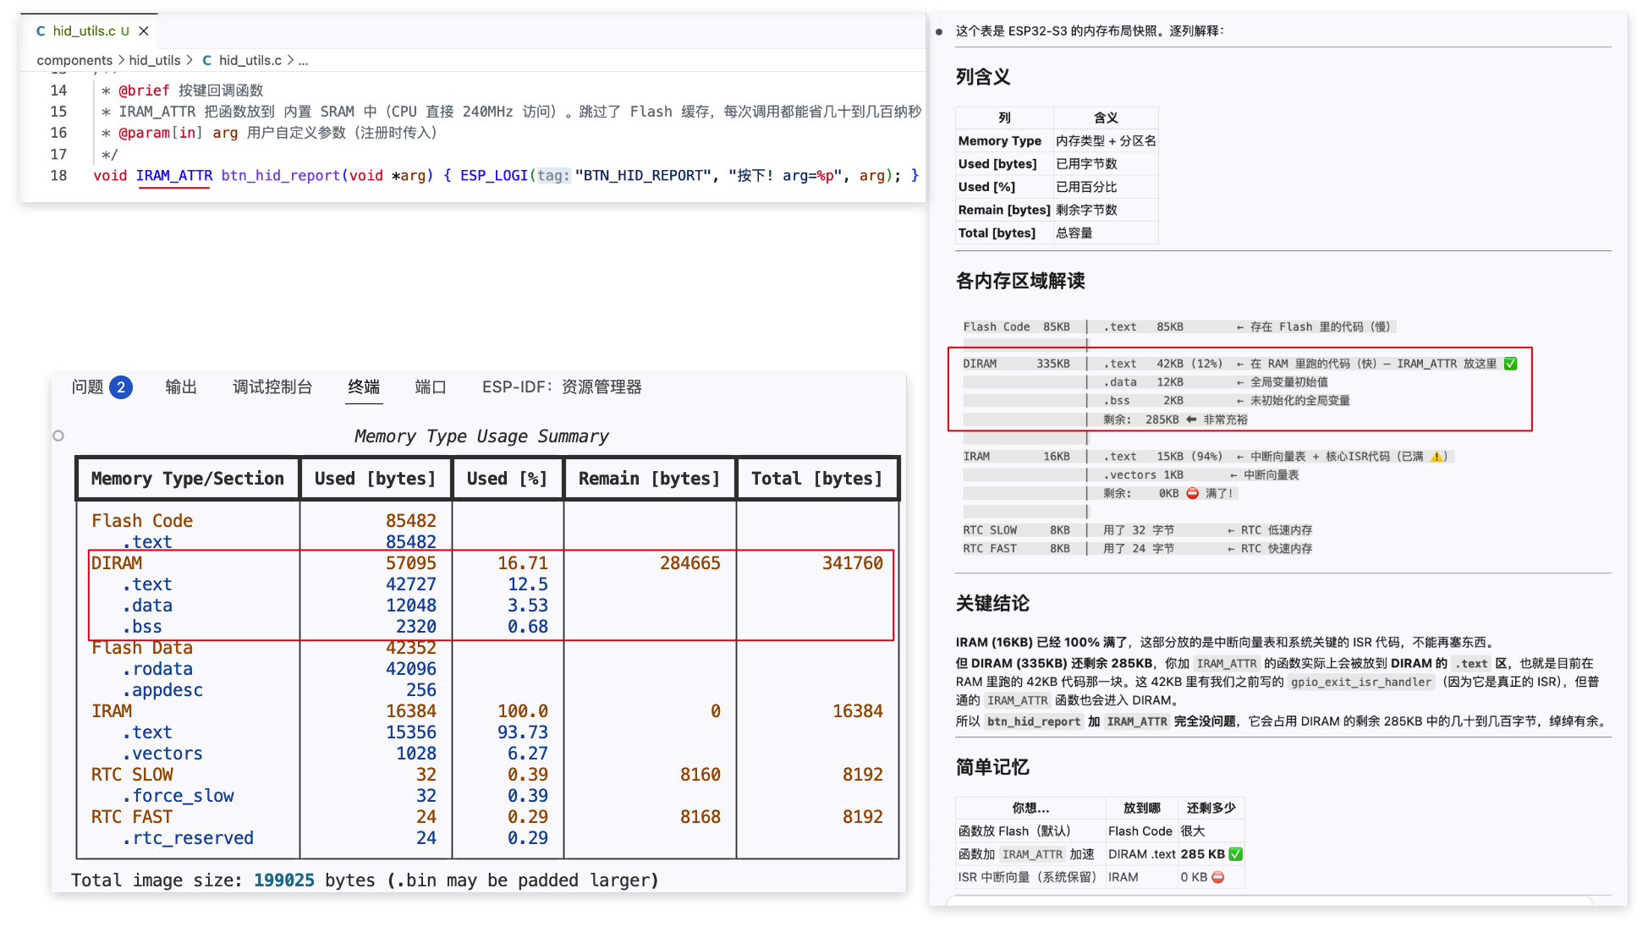Viewport: 1648px width, 932px height.
Task: Click the C language icon in the breadcrumb path
Action: (206, 60)
